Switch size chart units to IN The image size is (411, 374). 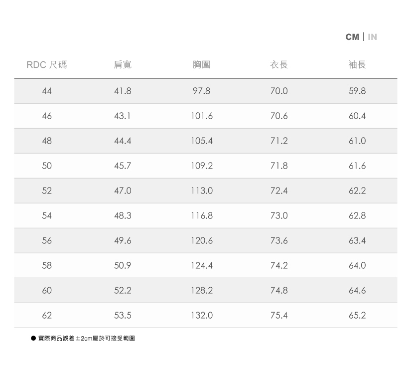[x=372, y=37]
